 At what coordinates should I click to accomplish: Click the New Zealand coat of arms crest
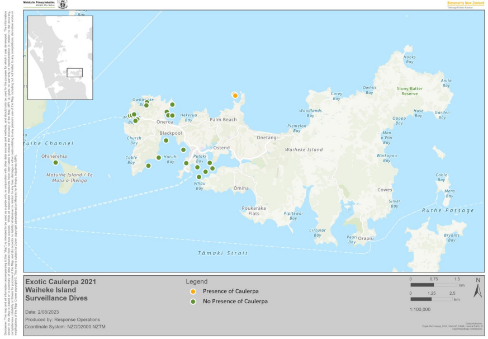point(63,4)
